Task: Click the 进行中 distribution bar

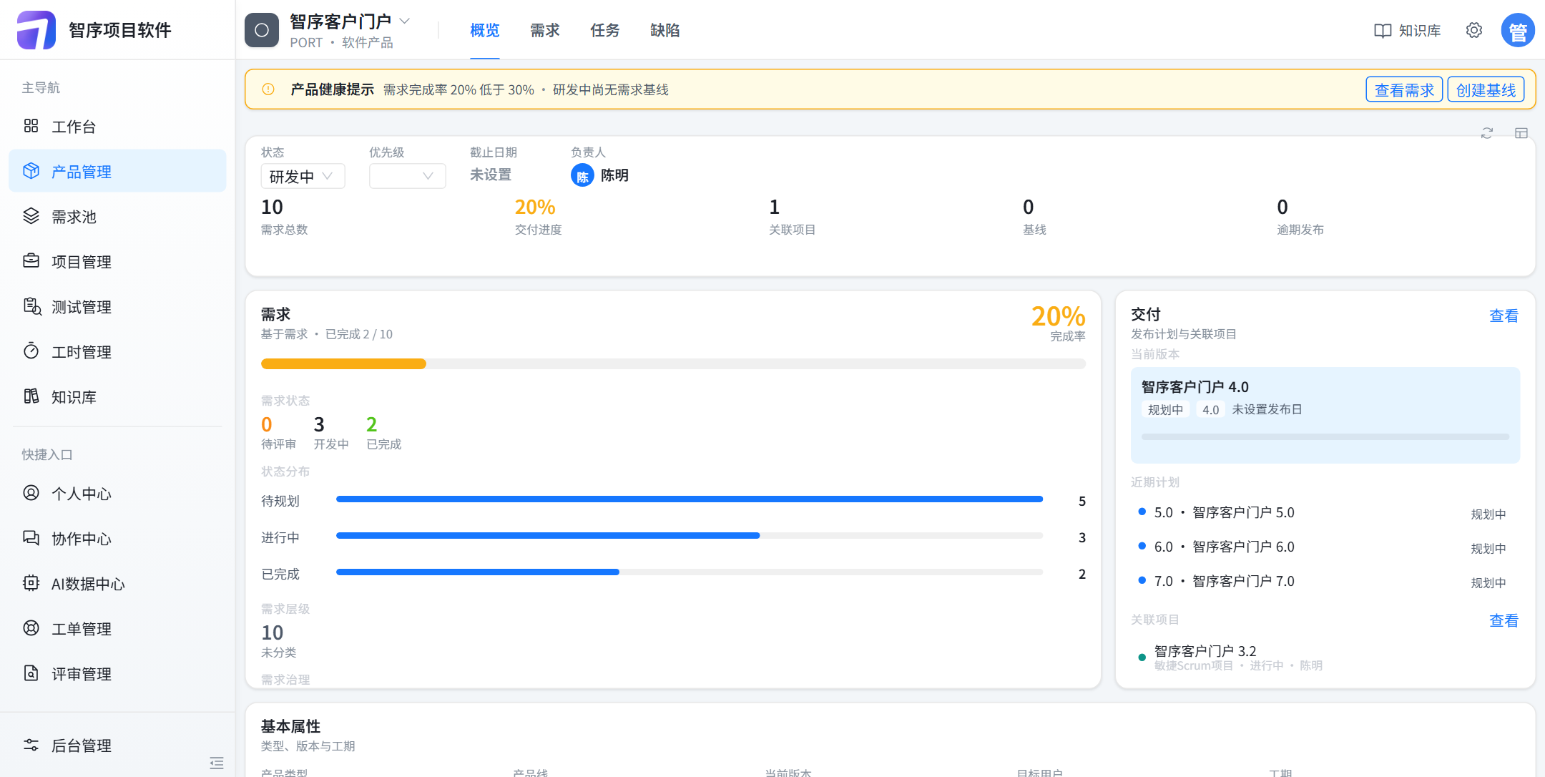Action: click(690, 536)
